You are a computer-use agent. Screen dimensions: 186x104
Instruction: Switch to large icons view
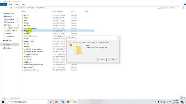coord(184,98)
